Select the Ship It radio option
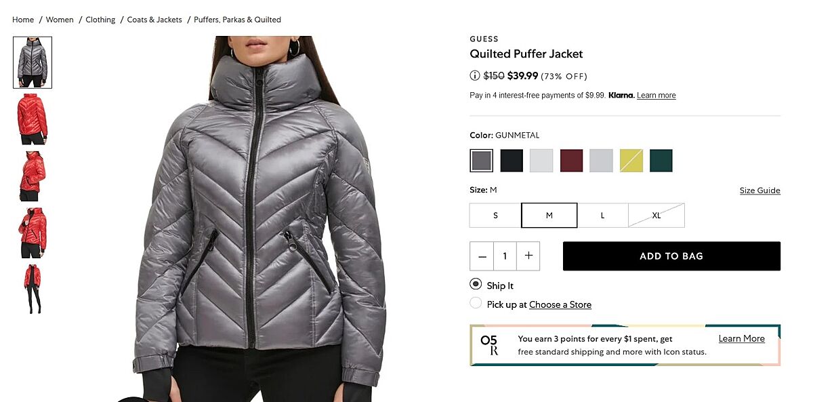This screenshot has height=402, width=813. 476,284
